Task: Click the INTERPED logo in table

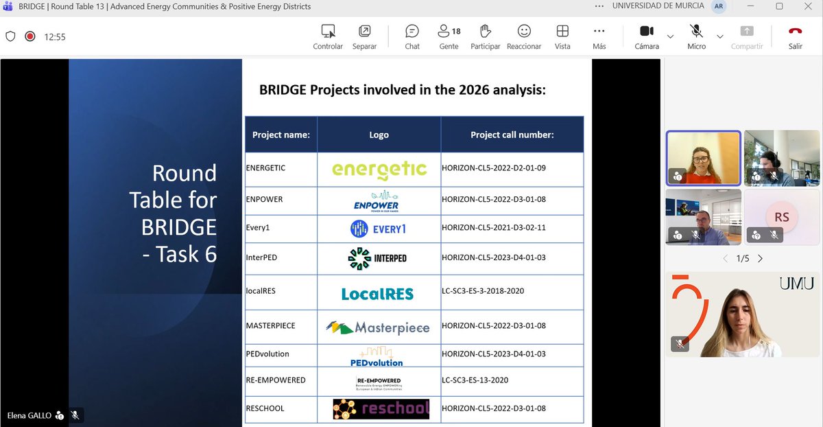Action: coord(377,258)
